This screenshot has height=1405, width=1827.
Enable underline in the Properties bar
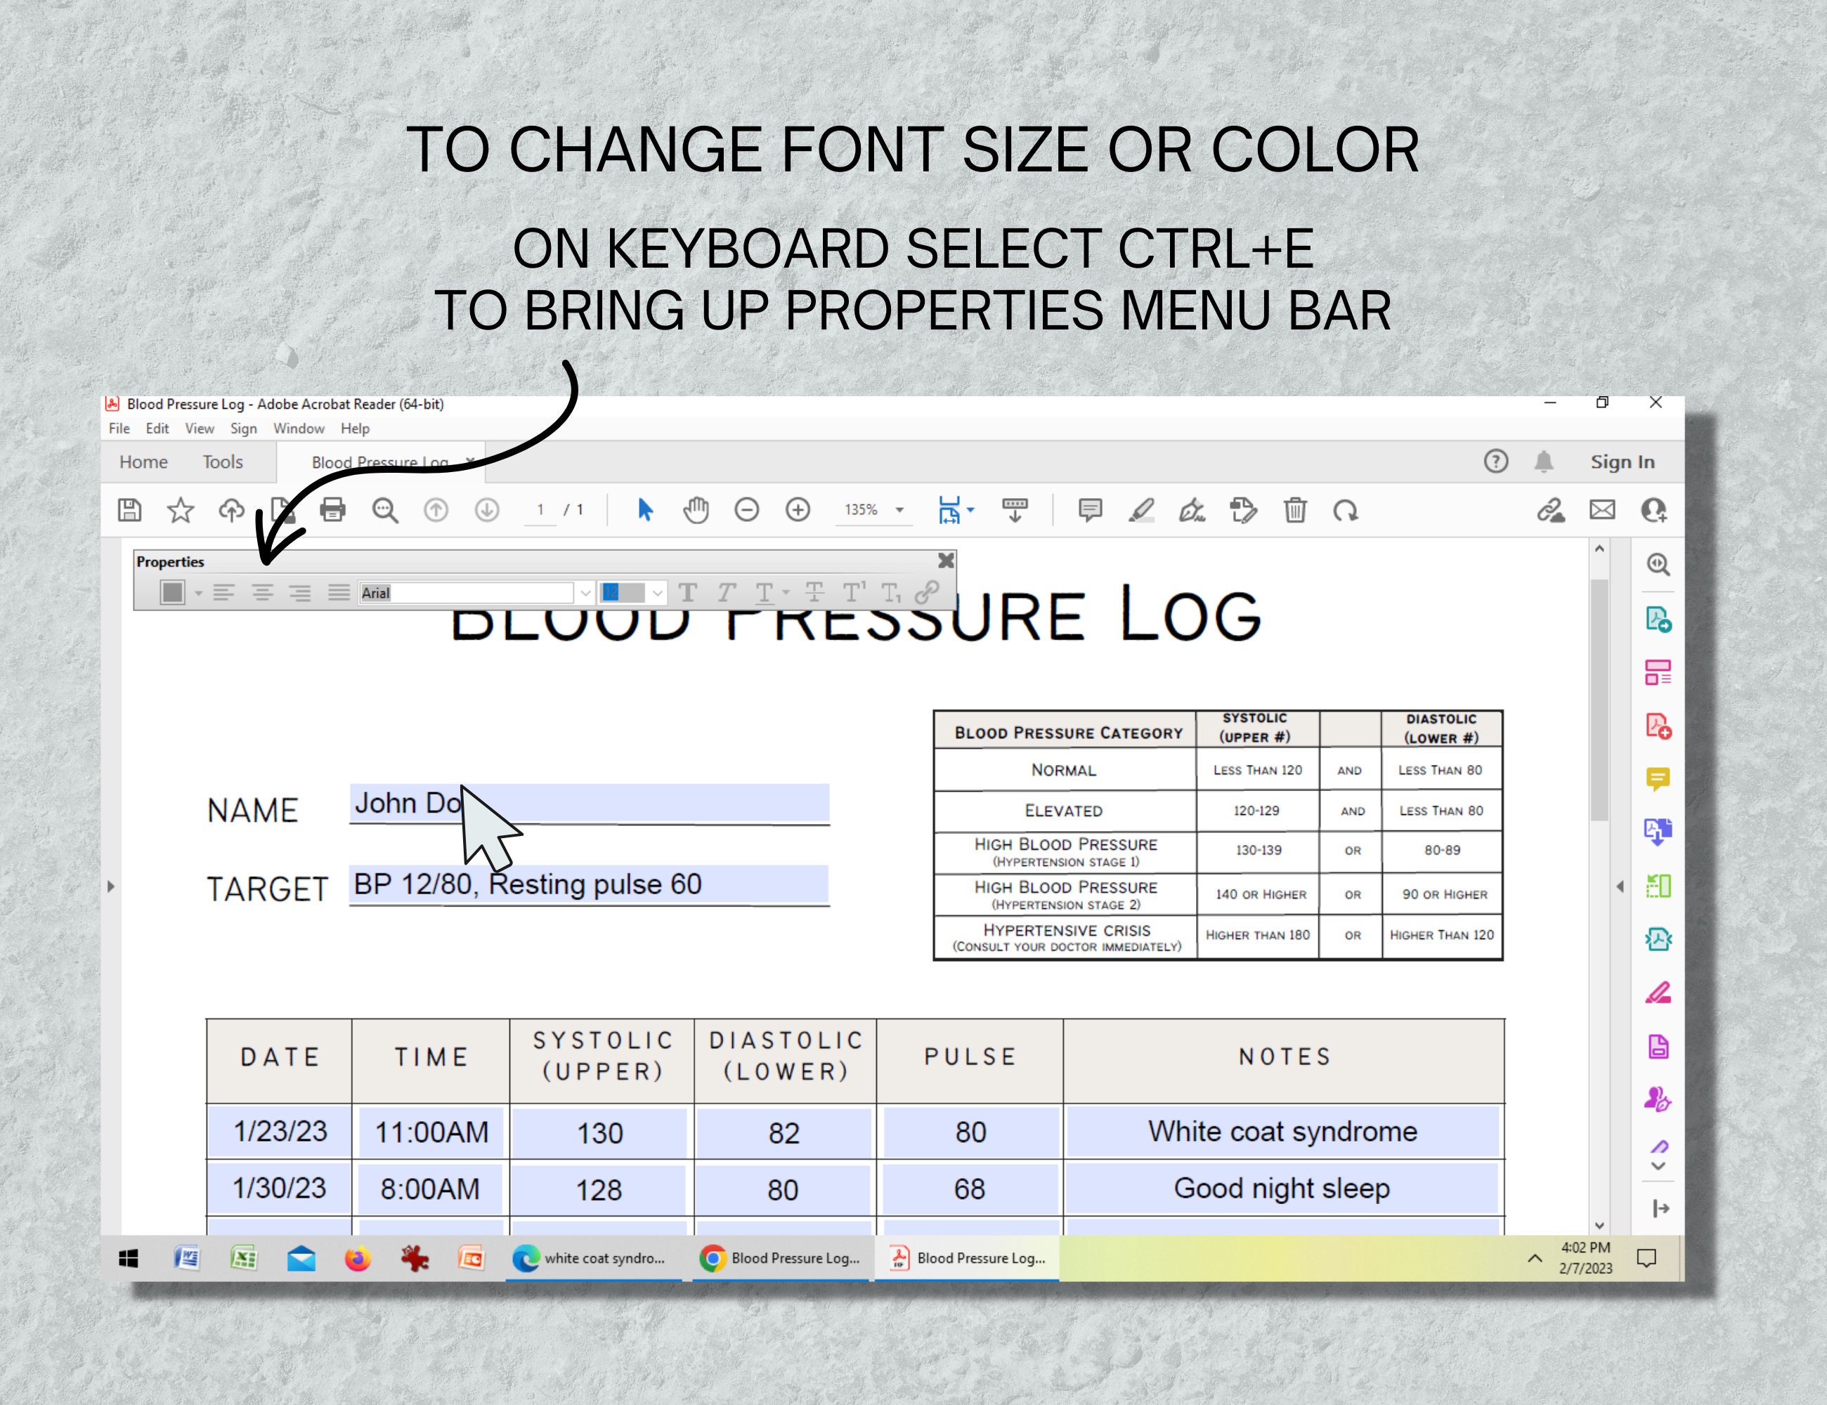(763, 593)
